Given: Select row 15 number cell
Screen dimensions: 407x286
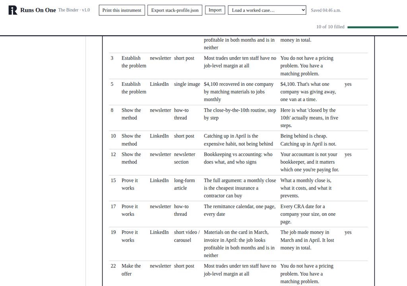Looking at the screenshot, I should [x=113, y=180].
